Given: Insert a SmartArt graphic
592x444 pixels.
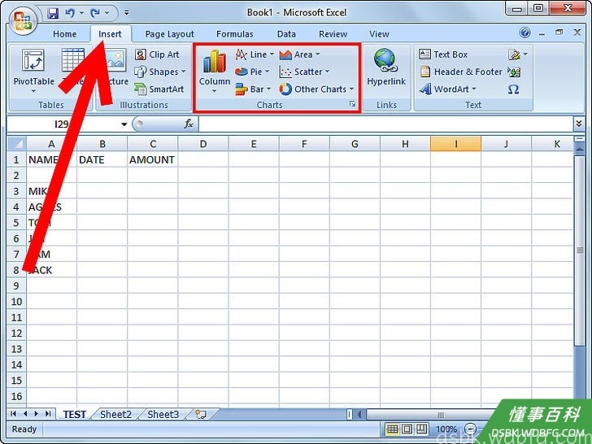Looking at the screenshot, I should 159,89.
